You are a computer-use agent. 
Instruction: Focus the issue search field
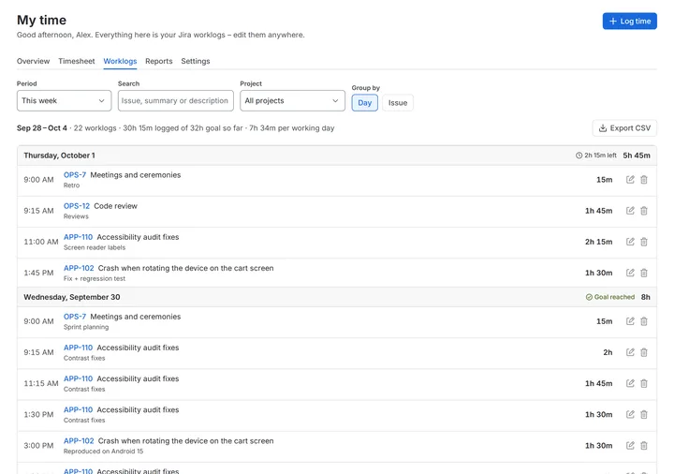(176, 100)
